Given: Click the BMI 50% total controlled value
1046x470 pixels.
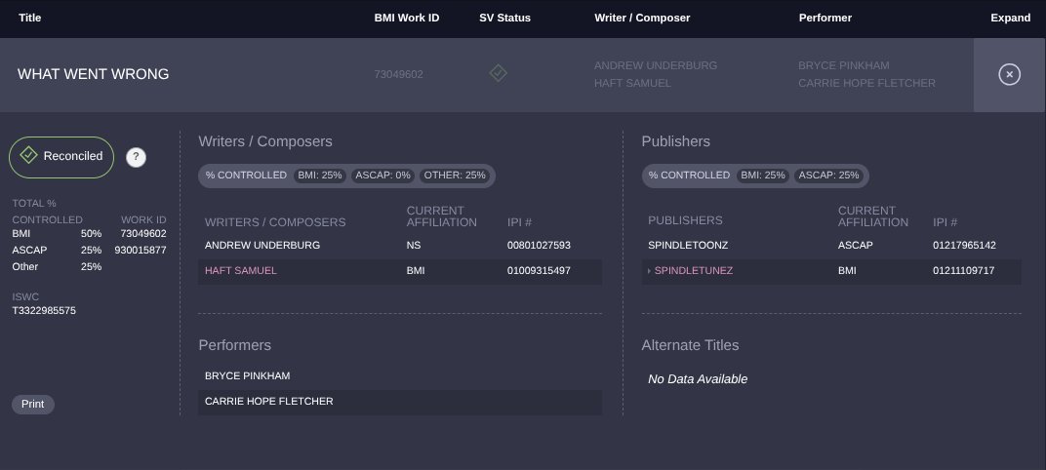Looking at the screenshot, I should click(92, 233).
